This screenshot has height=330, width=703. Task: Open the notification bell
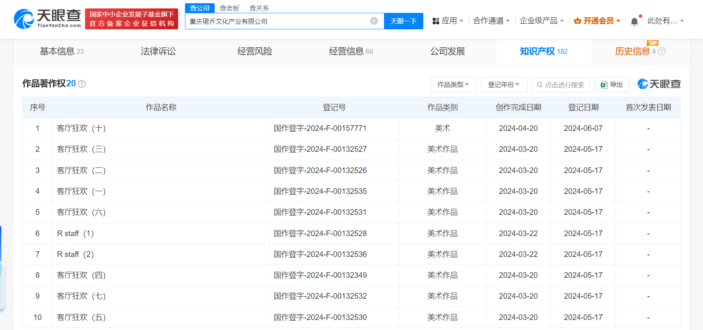coord(634,21)
